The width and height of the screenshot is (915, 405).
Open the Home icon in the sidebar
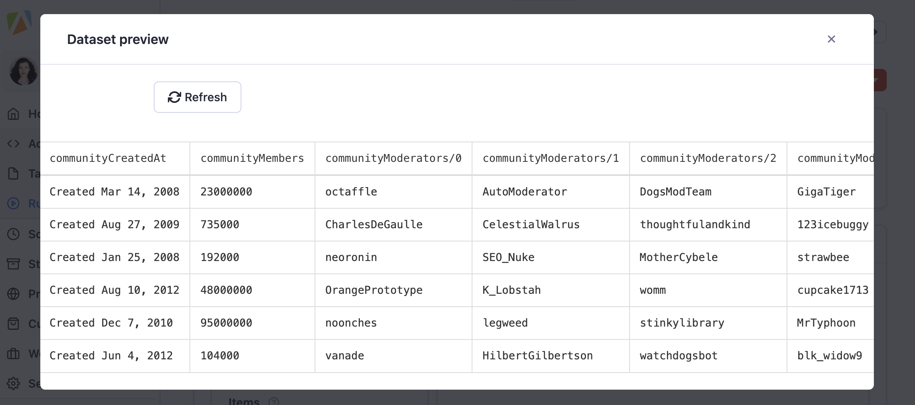[14, 114]
